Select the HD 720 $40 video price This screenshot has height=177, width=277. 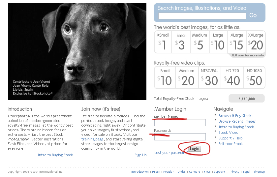232,77
